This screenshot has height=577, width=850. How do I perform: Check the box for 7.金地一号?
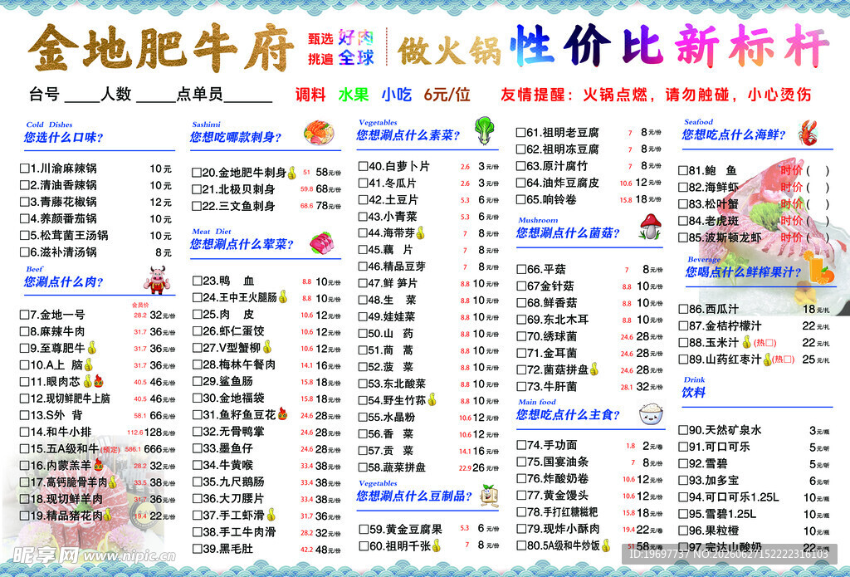pyautogui.click(x=24, y=315)
